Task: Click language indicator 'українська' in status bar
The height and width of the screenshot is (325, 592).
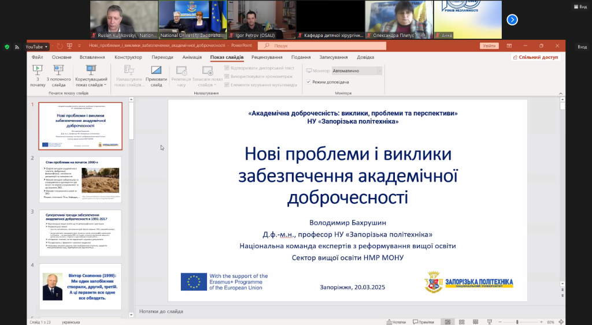Action: (70, 322)
